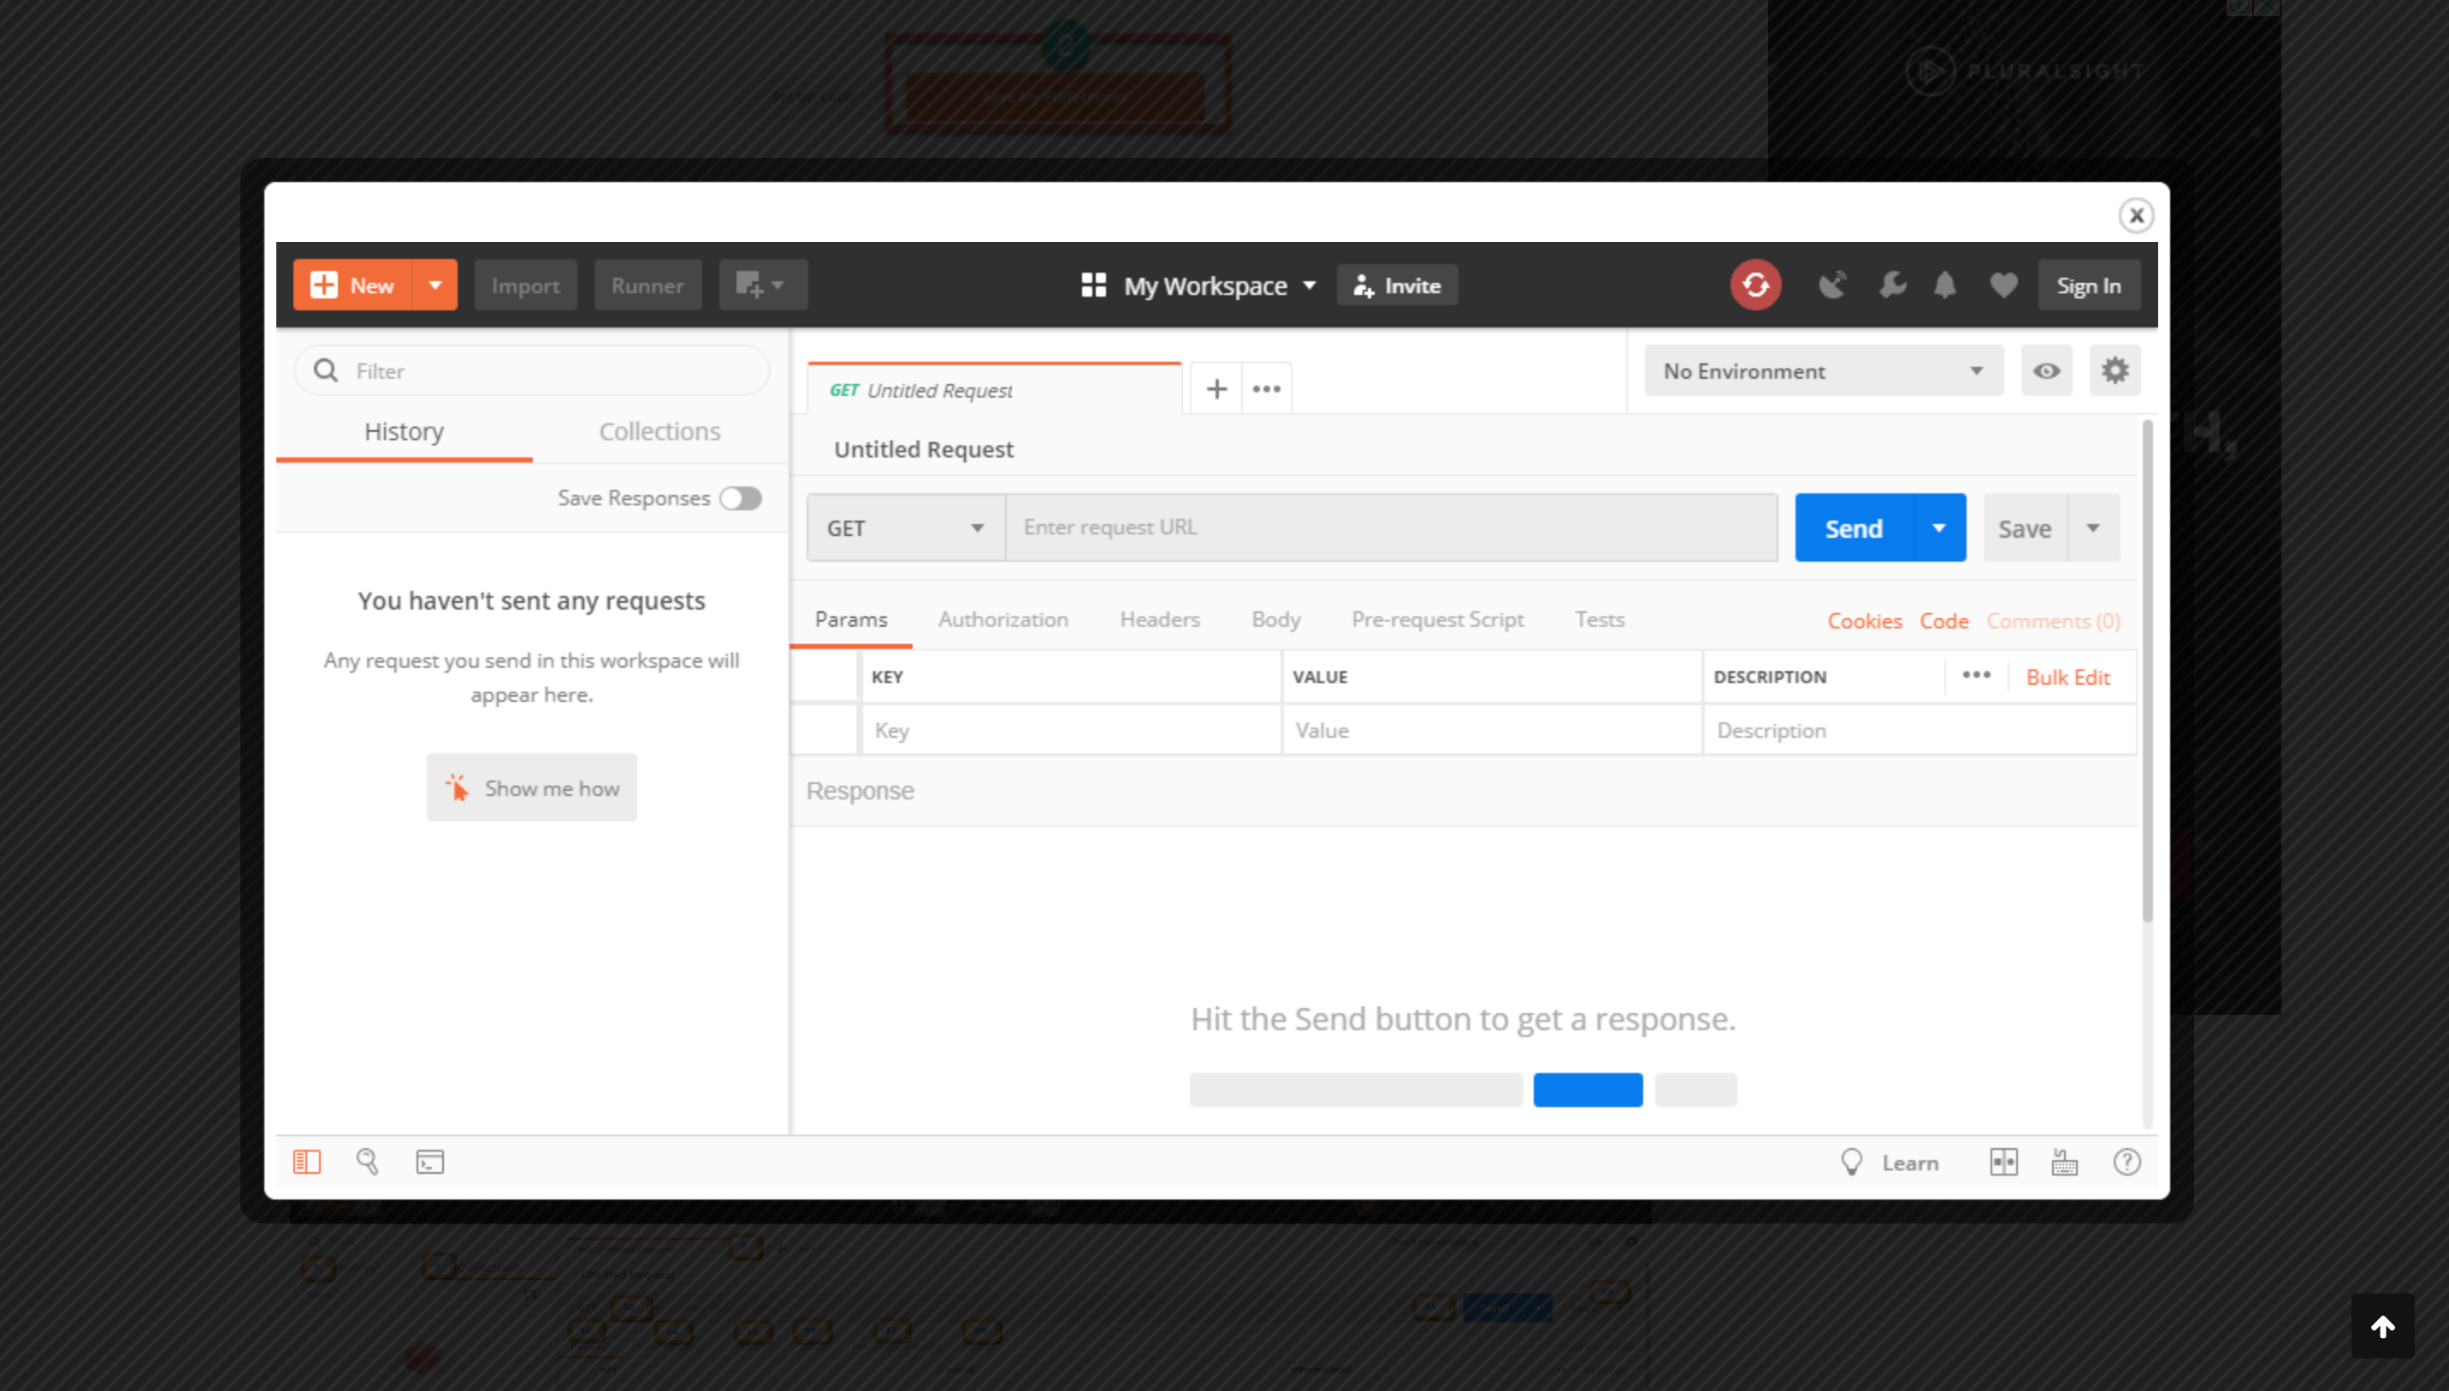The width and height of the screenshot is (2449, 1391).
Task: View notifications via the bell icon
Action: point(1945,284)
